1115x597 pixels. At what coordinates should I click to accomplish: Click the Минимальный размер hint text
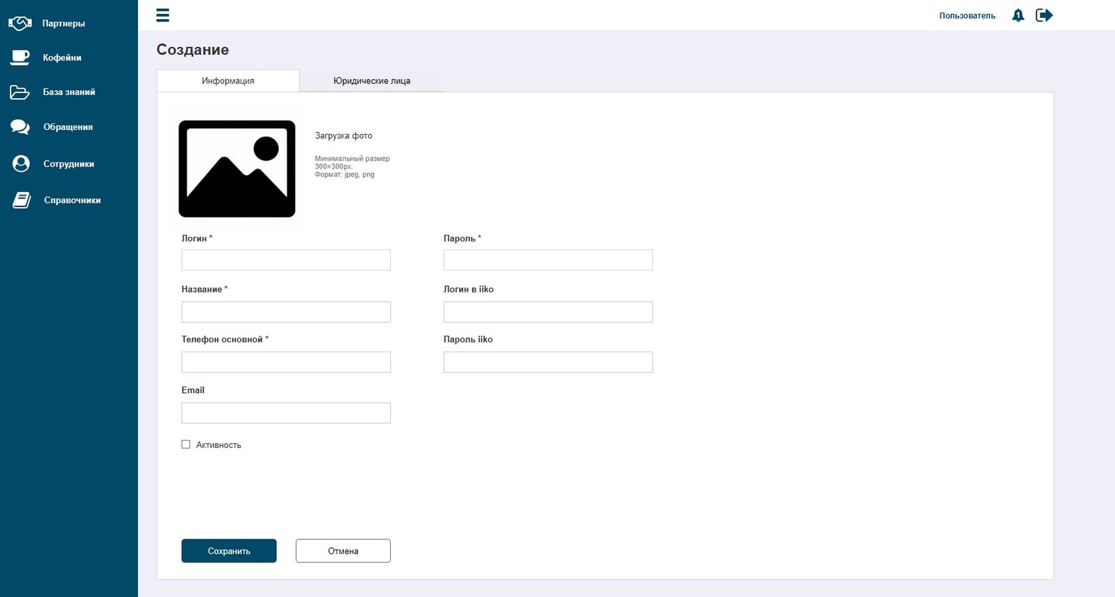click(x=352, y=159)
